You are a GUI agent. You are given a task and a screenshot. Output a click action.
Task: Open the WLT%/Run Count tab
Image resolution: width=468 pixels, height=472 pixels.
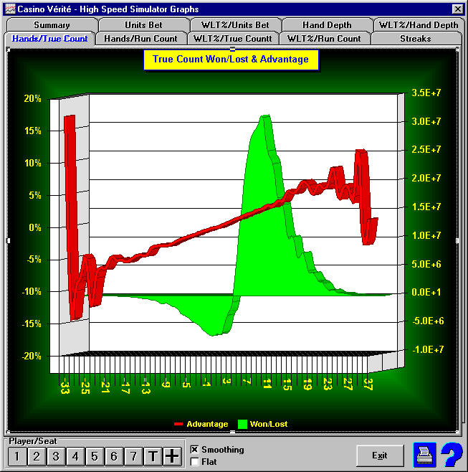pyautogui.click(x=325, y=38)
